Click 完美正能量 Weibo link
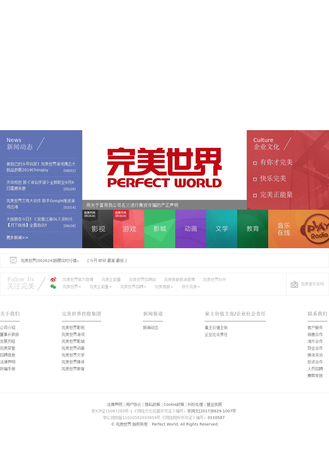 pos(111,279)
